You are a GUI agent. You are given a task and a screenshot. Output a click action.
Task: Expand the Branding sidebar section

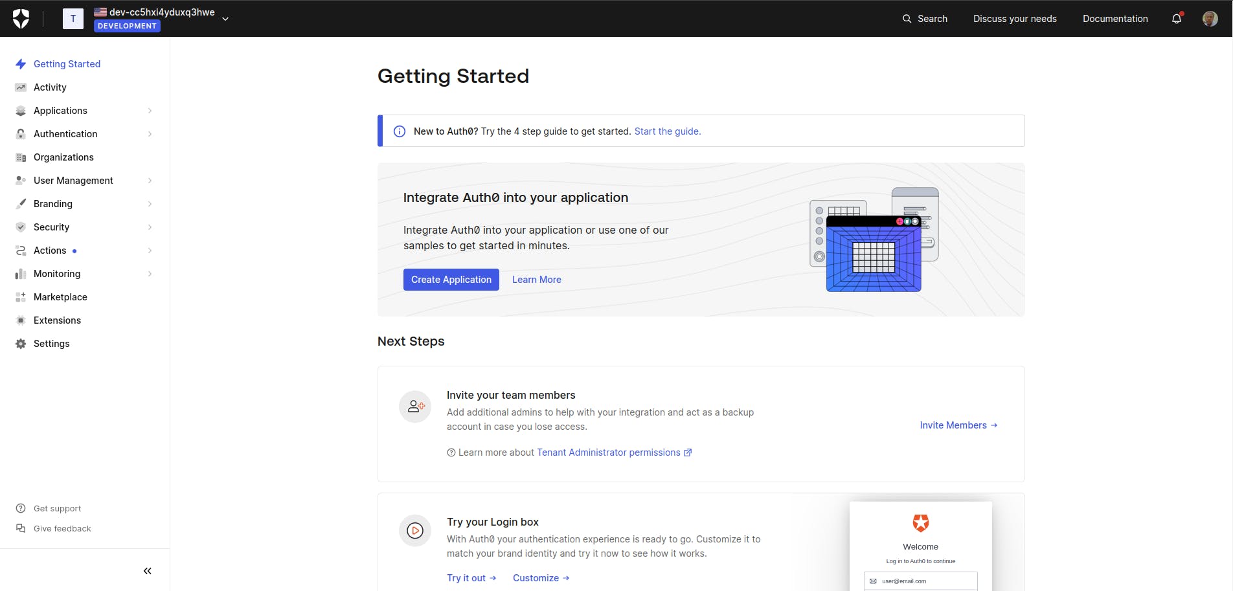53,204
